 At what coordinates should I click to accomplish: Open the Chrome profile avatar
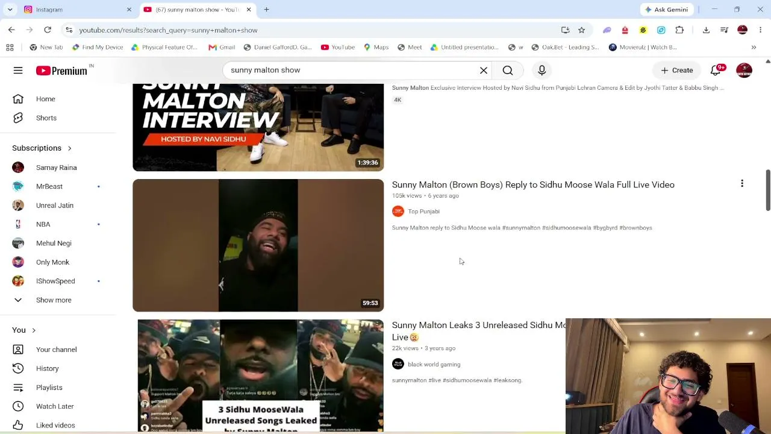742,30
